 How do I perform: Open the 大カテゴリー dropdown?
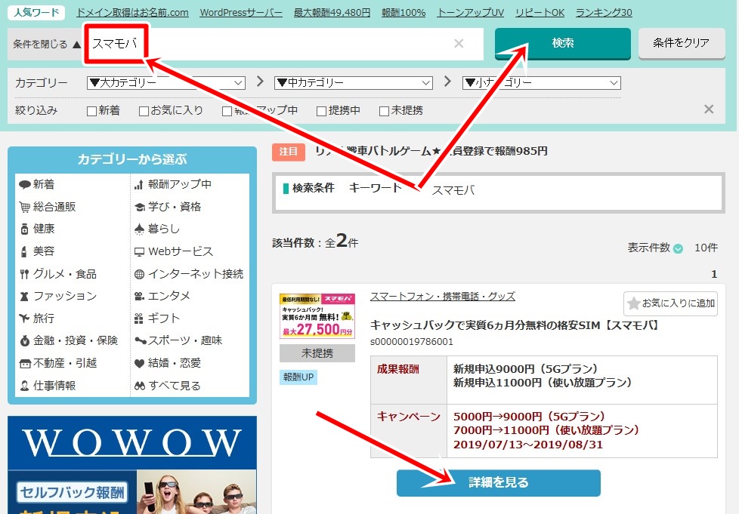pyautogui.click(x=166, y=83)
